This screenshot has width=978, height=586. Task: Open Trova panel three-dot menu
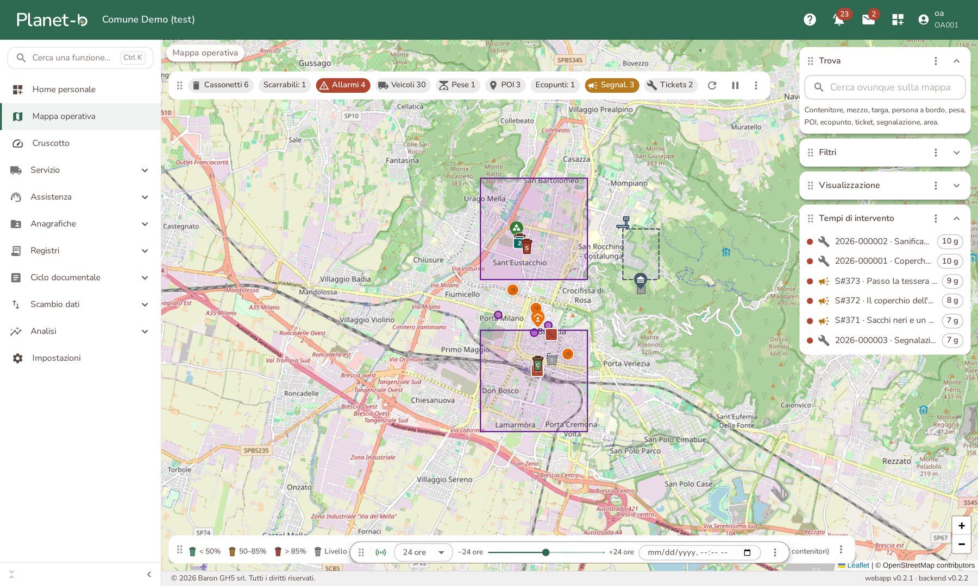936,61
